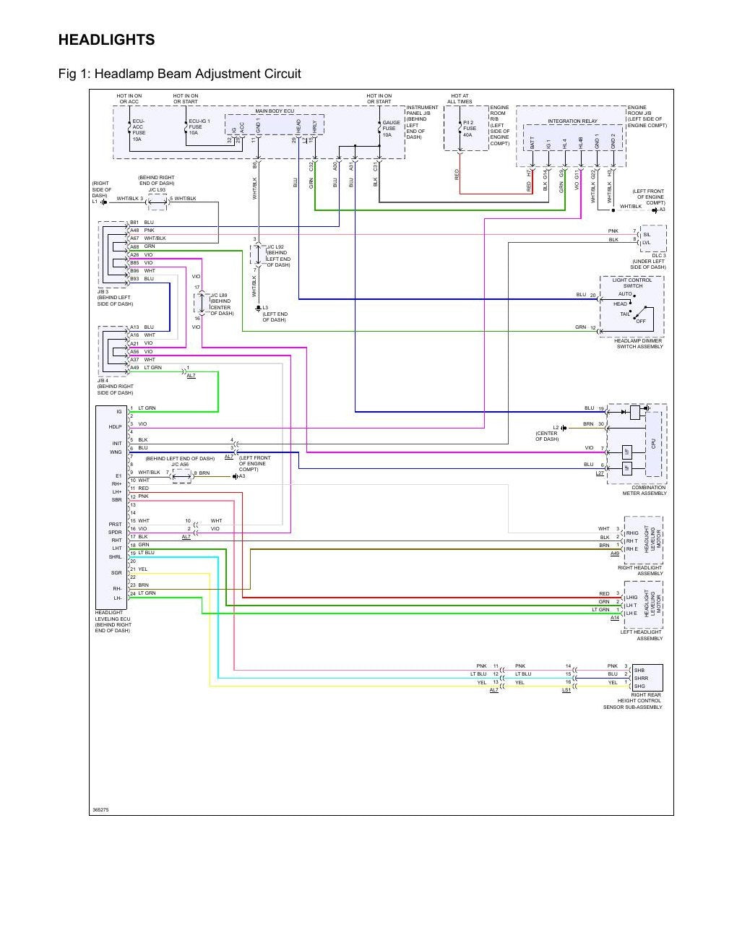This screenshot has height=930, width=750.
Task: Click the SHB sensor terminal
Action: point(639,670)
